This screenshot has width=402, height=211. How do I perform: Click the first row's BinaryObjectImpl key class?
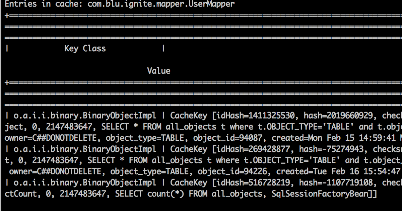click(x=85, y=116)
